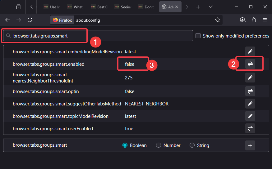
Task: Select the Number radio option
Action: point(159,145)
